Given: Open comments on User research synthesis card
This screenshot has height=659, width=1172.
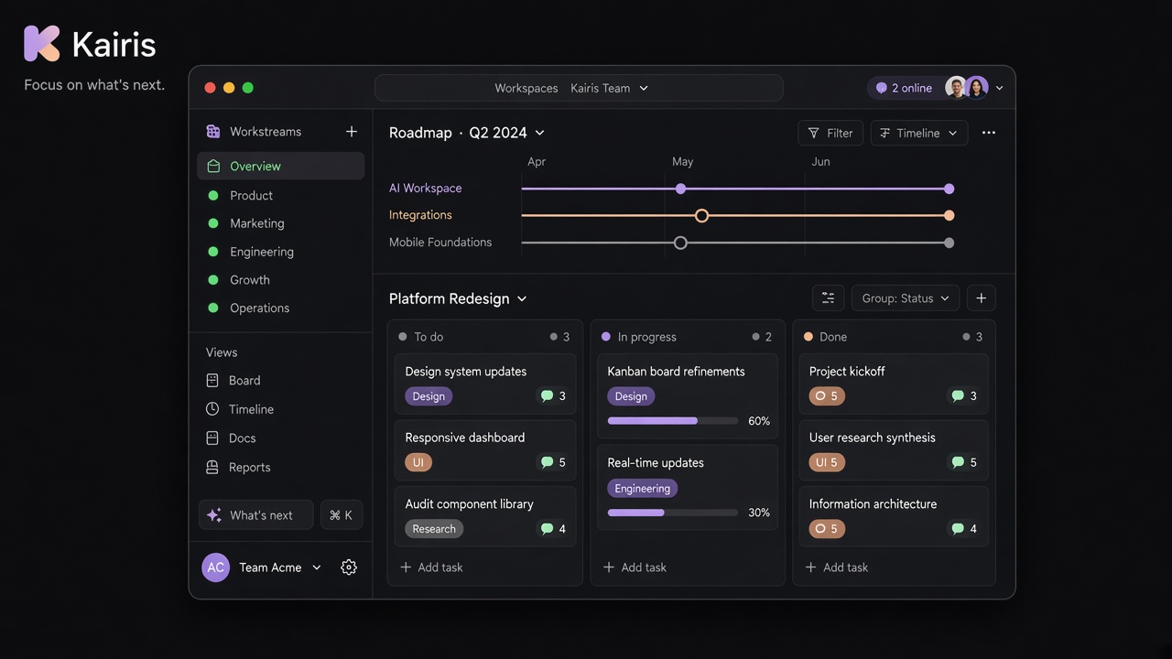Looking at the screenshot, I should point(962,462).
